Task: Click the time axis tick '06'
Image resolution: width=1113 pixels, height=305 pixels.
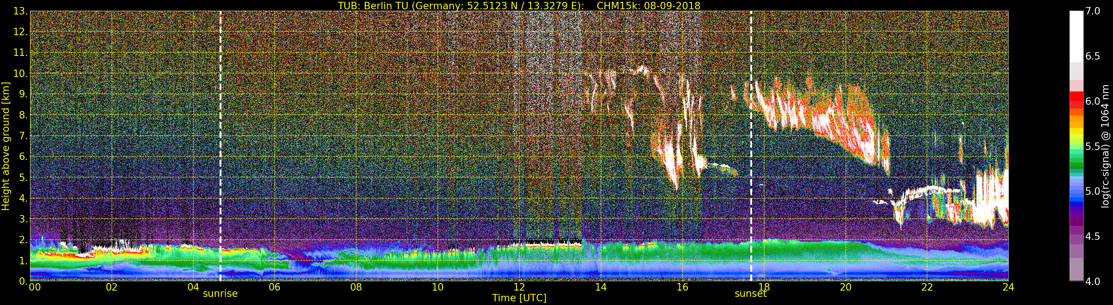Action: pos(274,287)
